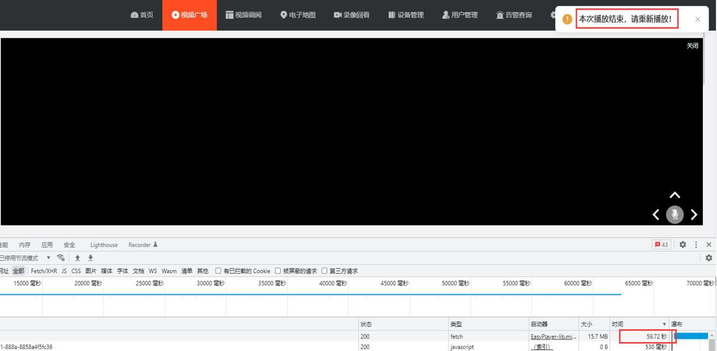Select the 视频广场 nav tab
This screenshot has width=717, height=351.
189,15
